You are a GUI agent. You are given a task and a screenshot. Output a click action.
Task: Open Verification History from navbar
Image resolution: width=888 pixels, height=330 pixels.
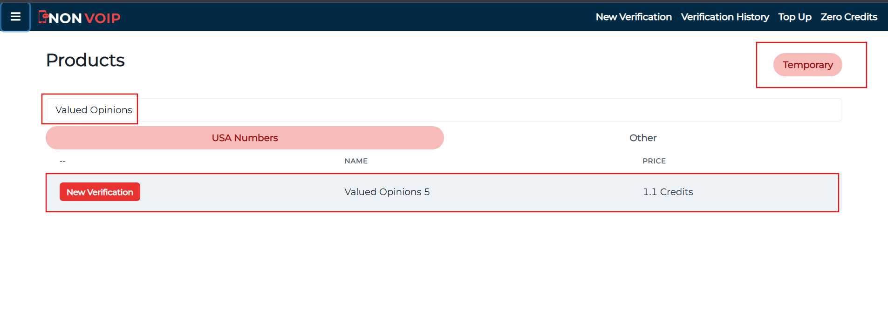(725, 17)
